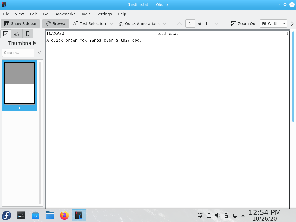Click the testfile.txt page header text

point(168,34)
